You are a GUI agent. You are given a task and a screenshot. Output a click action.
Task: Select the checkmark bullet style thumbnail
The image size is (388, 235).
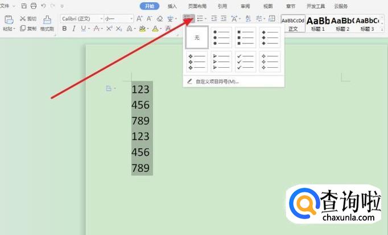(245, 61)
